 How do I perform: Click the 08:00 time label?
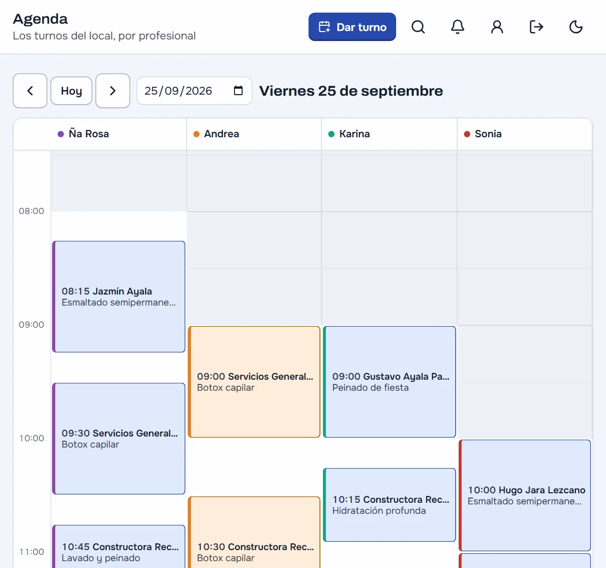point(32,211)
